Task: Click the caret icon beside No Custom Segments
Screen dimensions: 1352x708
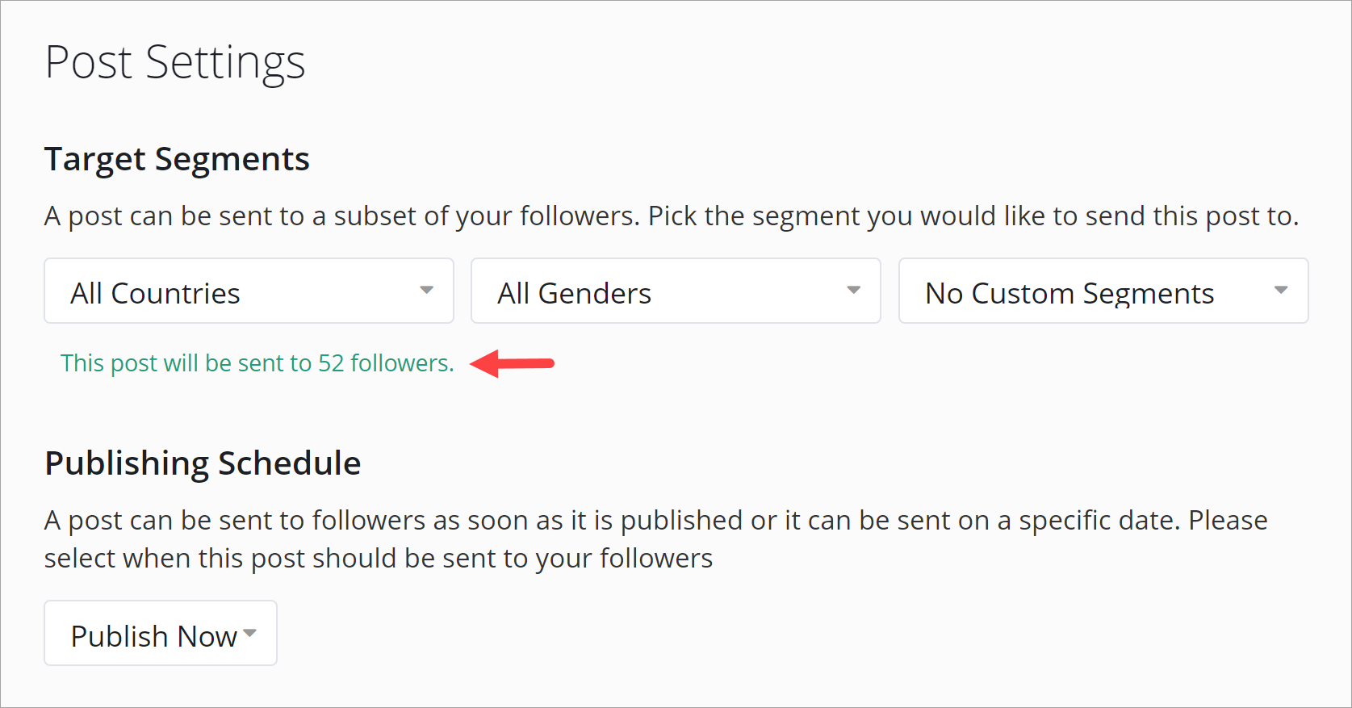Action: (1280, 290)
